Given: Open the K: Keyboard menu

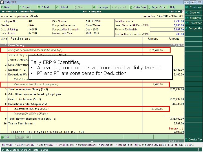Looking at the screenshot, I should pyautogui.click(x=120, y=7).
